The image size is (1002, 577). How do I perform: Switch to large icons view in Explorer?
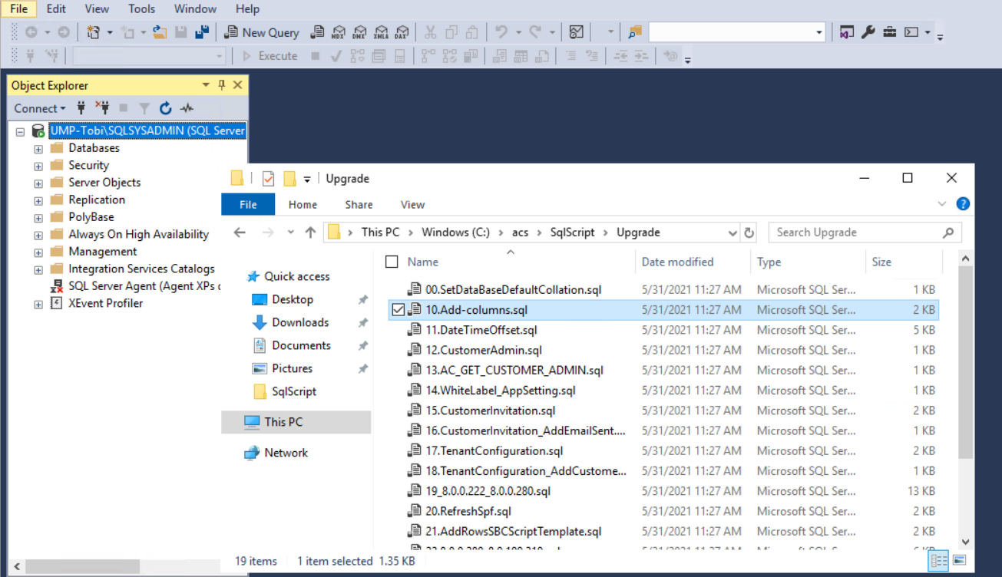coord(957,561)
